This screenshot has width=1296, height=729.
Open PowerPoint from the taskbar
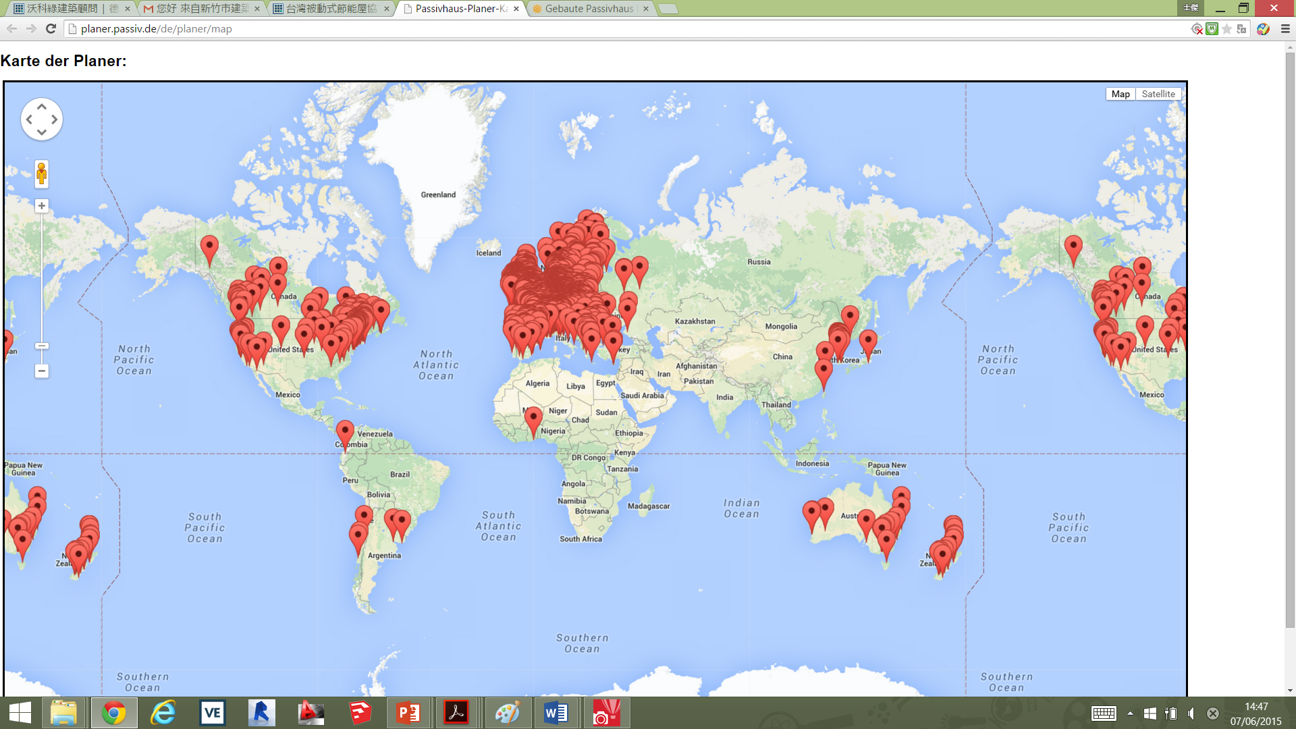(x=408, y=713)
